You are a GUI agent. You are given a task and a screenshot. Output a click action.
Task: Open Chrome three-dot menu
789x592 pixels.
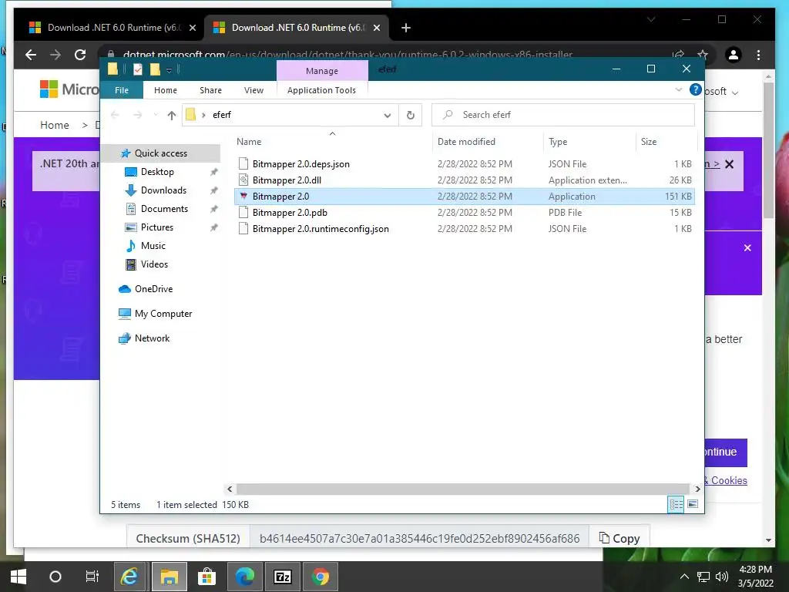coord(758,55)
